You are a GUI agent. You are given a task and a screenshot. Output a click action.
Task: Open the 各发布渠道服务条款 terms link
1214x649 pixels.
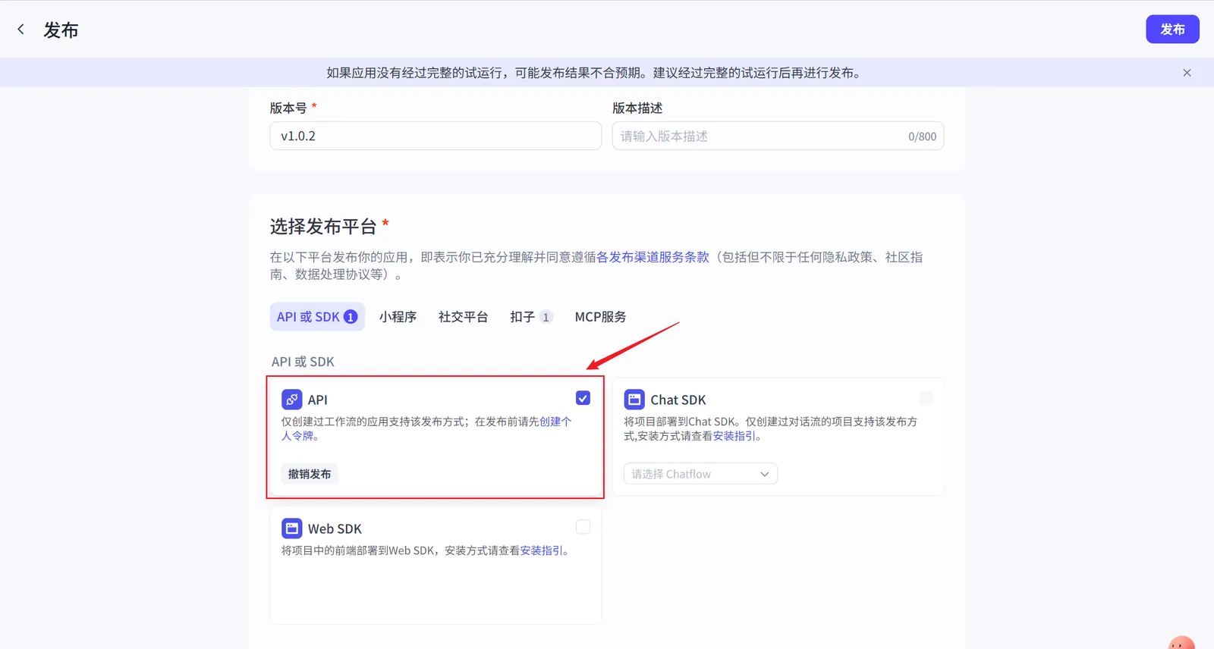(x=653, y=257)
